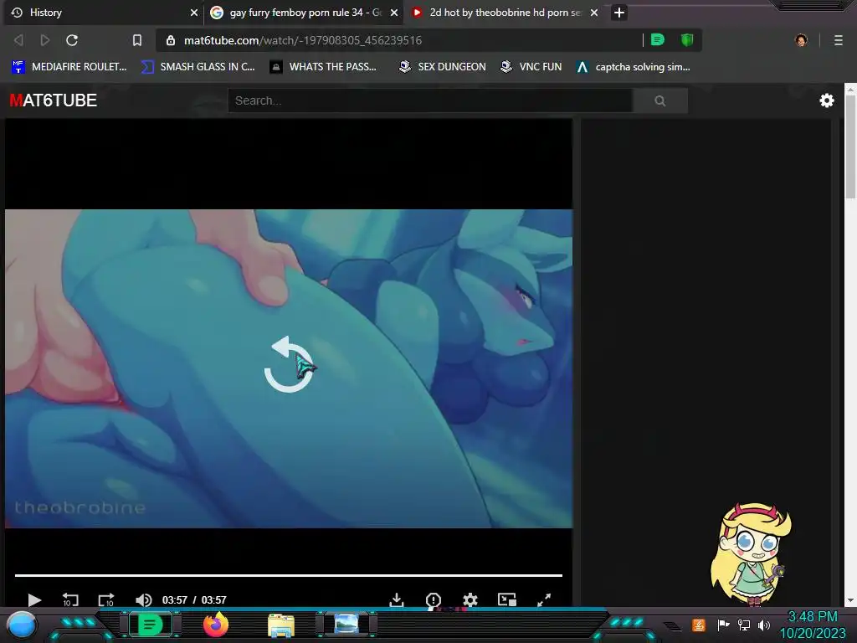
Task: Switch to the History tab
Action: tap(103, 13)
